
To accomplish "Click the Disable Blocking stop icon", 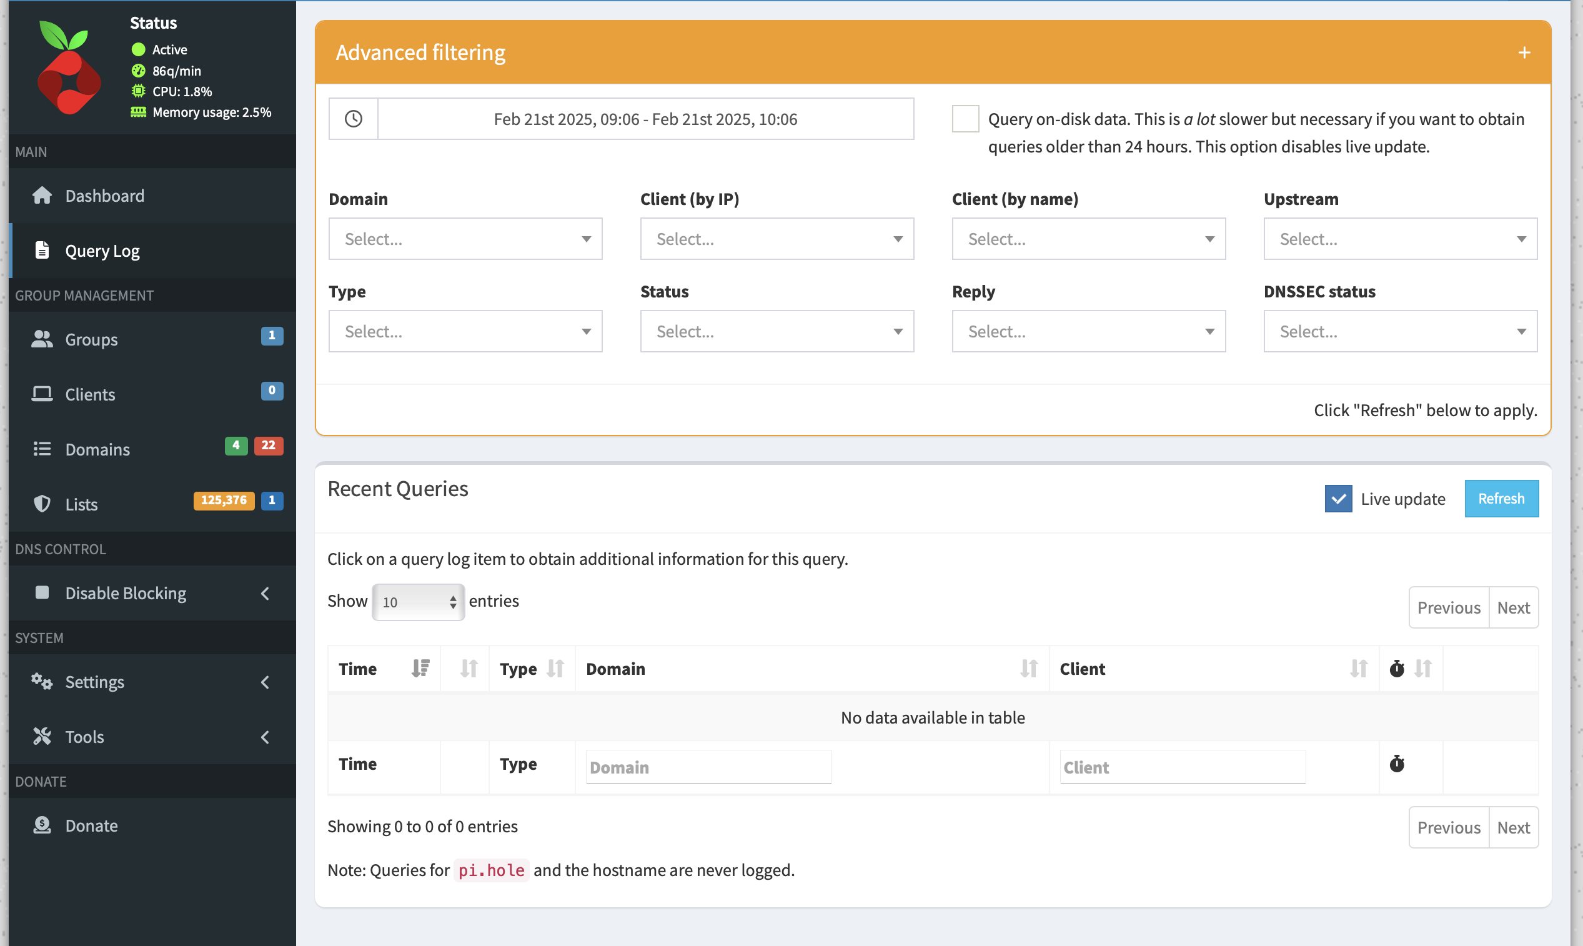I will [x=42, y=592].
